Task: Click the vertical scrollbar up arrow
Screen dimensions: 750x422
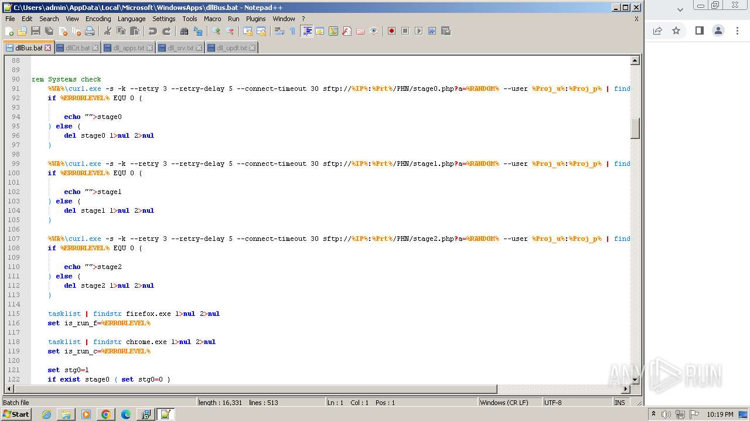Action: 635,60
